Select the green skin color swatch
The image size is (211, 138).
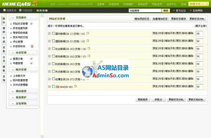38,11
